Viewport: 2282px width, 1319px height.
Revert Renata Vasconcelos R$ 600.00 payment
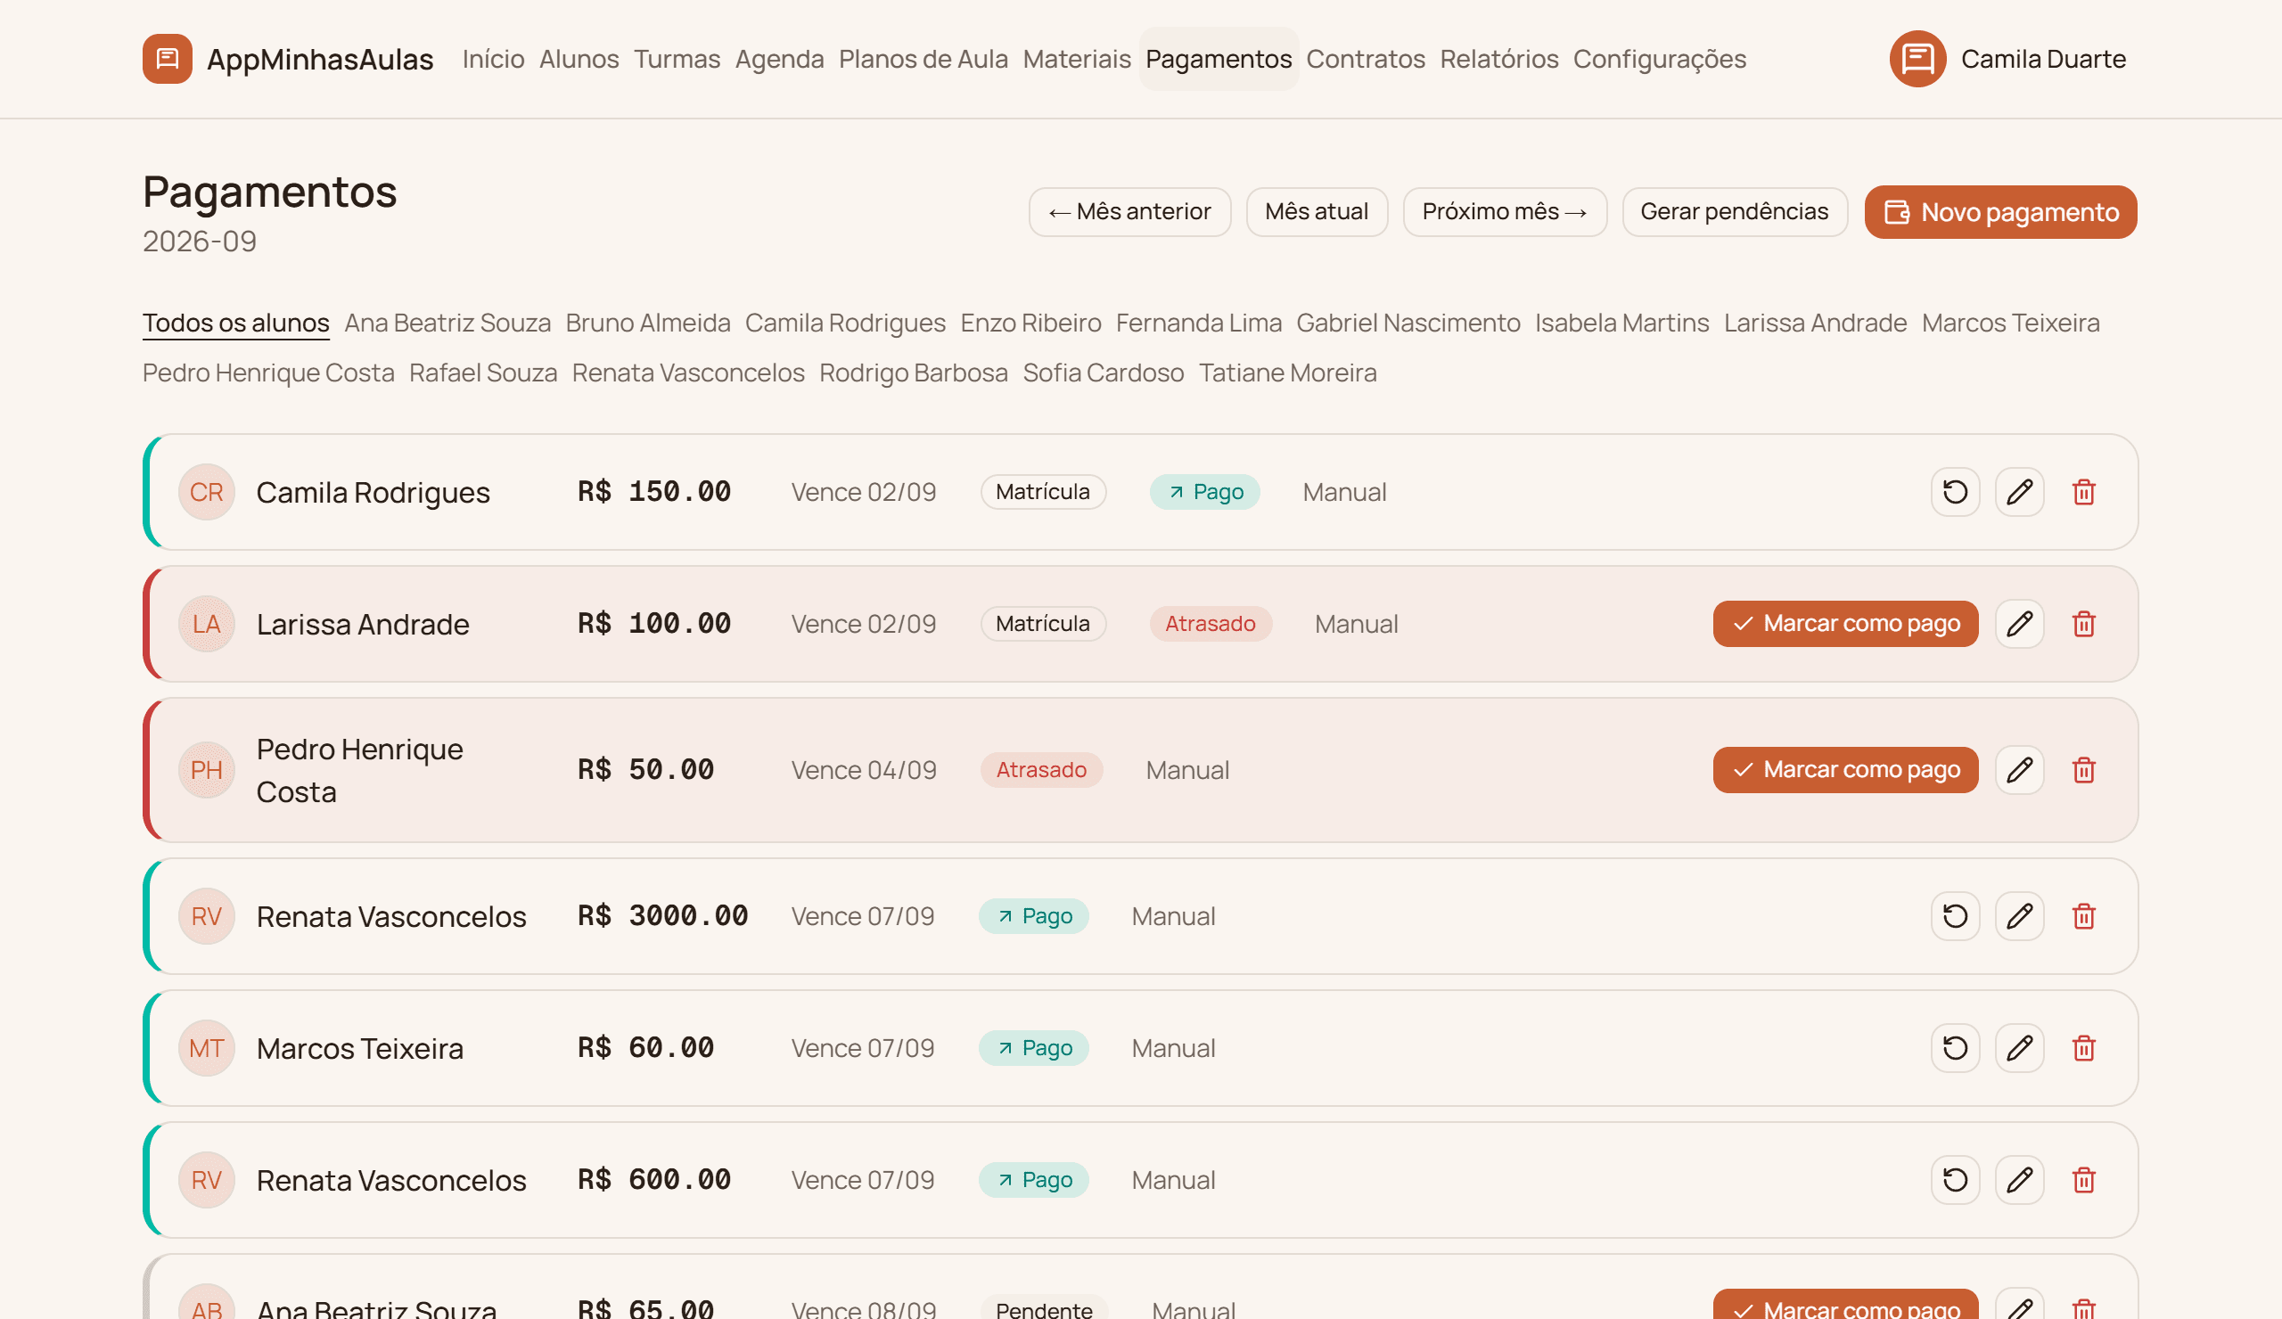(x=1955, y=1180)
